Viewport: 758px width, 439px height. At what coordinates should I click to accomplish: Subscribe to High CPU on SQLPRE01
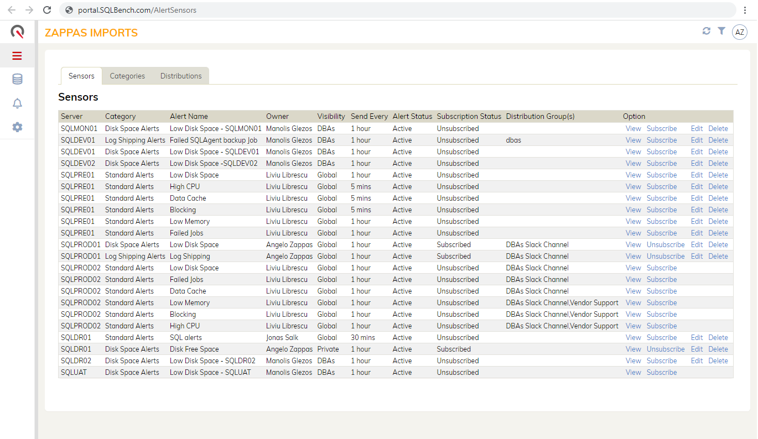coord(661,186)
